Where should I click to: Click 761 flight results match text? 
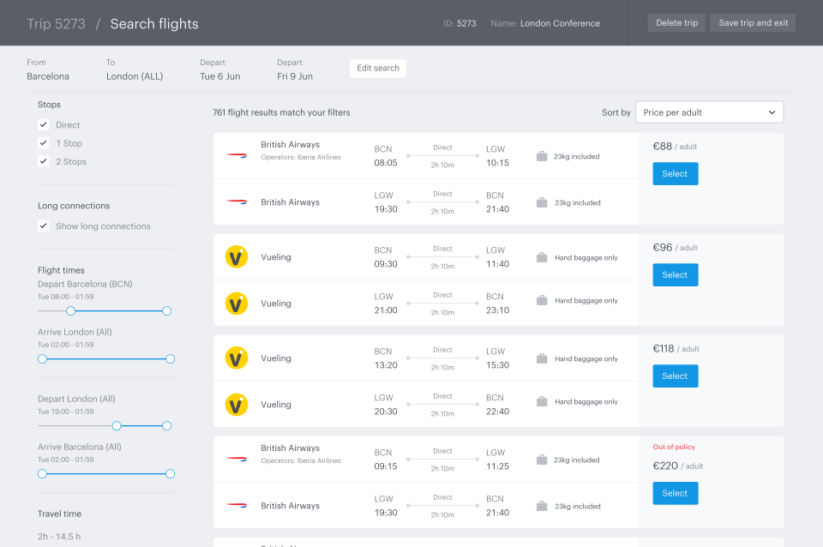281,112
